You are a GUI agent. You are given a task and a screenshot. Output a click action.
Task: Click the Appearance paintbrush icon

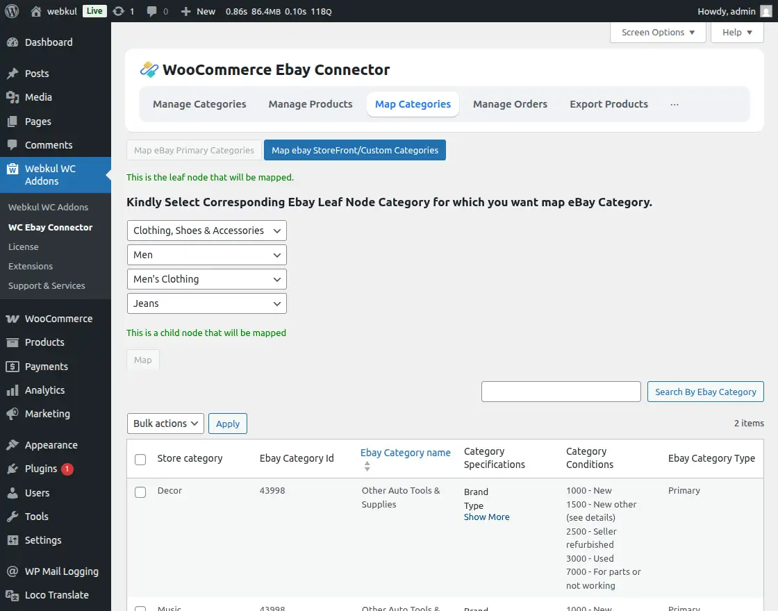pyautogui.click(x=13, y=445)
